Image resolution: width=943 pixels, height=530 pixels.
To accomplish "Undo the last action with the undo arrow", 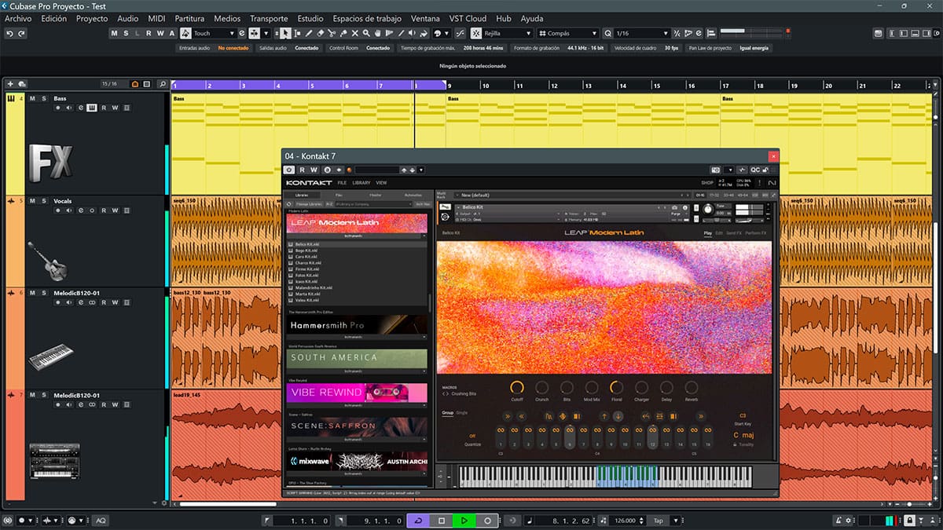I will (x=9, y=34).
